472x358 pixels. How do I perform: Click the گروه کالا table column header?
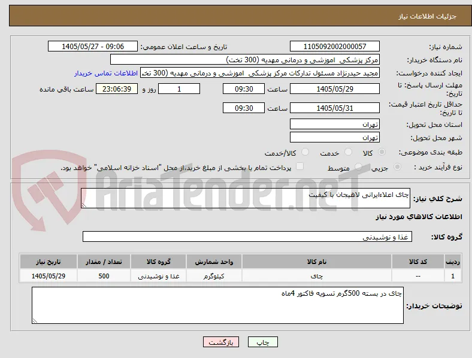coord(158,262)
